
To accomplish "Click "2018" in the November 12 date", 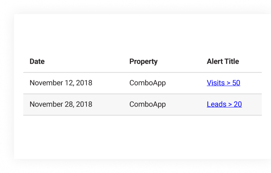I will 84,83.
